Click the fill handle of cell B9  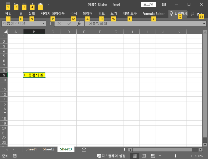point(45,77)
